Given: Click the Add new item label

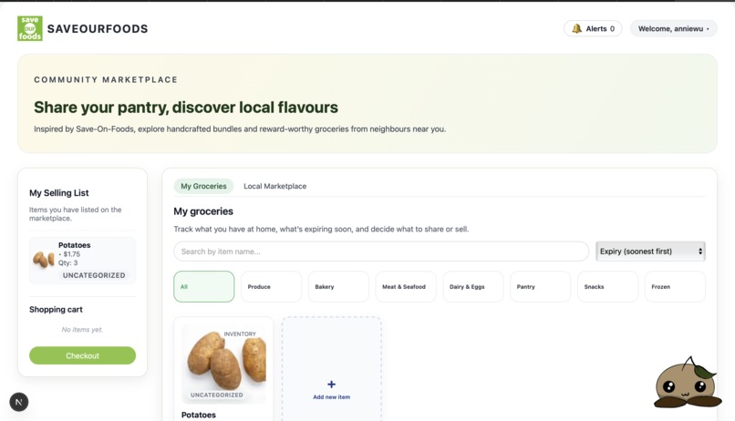Looking at the screenshot, I should 331,397.
